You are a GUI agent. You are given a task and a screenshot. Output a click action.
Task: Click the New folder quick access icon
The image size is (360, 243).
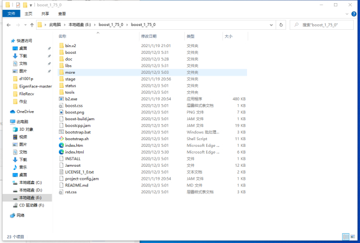25,5
